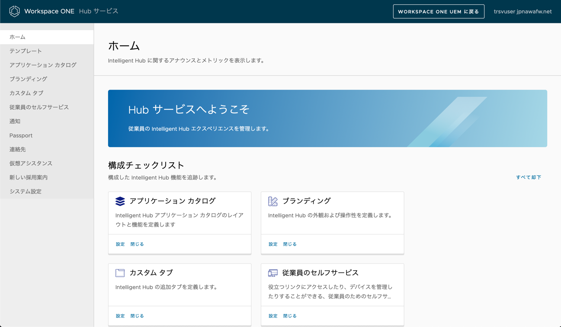Open ブランディング in the sidebar
Screen dimensions: 561x327
[47, 79]
